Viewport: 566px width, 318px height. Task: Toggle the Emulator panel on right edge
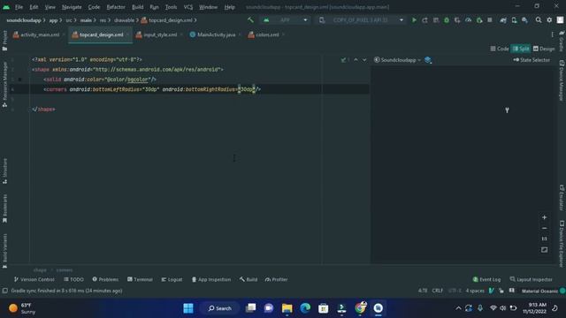click(562, 198)
